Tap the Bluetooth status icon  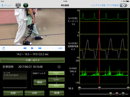click(x=121, y=1)
